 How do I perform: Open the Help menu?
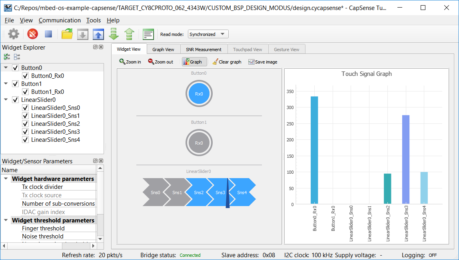113,20
